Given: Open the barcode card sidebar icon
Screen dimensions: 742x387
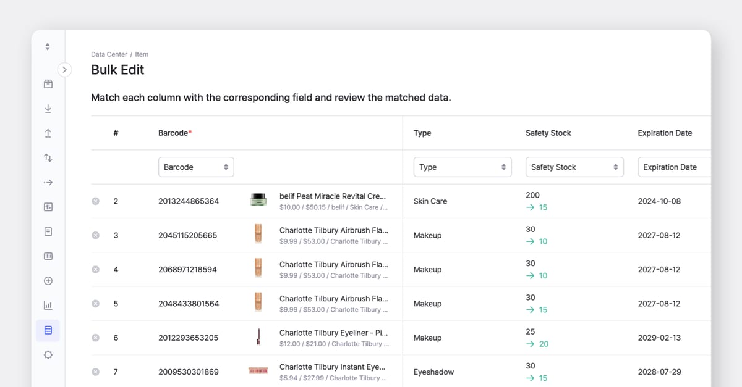Looking at the screenshot, I should coord(48,256).
